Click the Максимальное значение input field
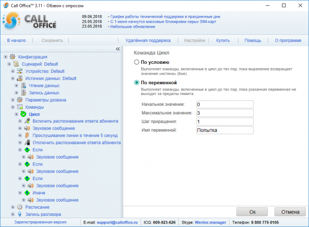Screen dimensions: 309x227 point(225,113)
